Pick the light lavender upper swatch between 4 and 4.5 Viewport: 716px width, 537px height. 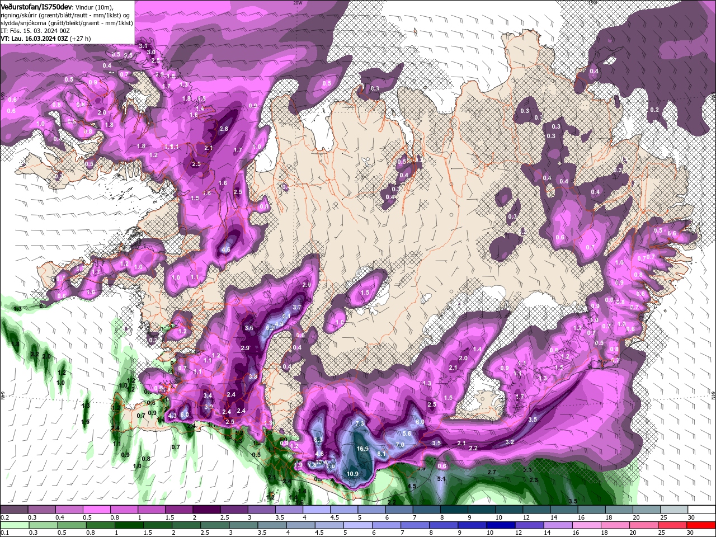click(317, 510)
